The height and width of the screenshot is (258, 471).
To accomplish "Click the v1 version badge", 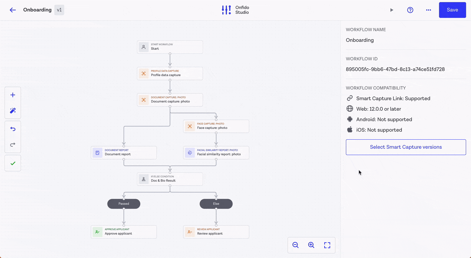I will [59, 10].
